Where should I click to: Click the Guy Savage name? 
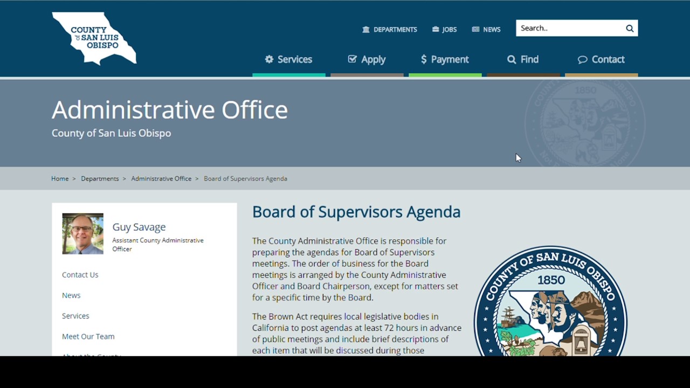click(x=139, y=227)
